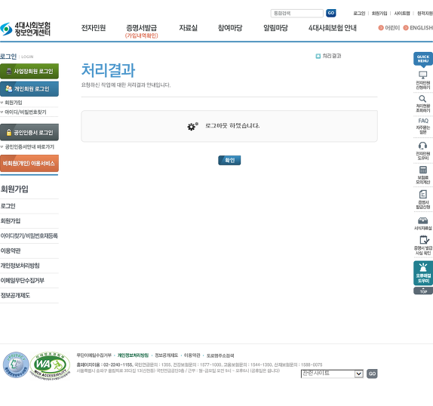Open 증명서 발급신청 document icon
433x406 pixels.
(x=422, y=199)
